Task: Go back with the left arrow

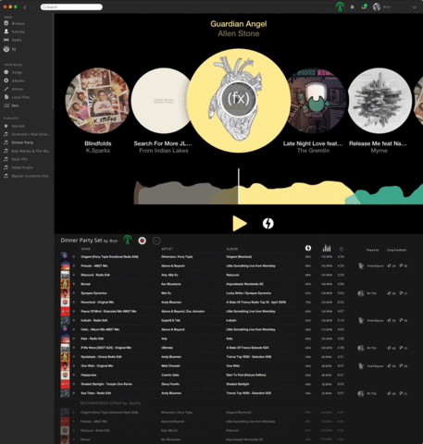Action: pyautogui.click(x=25, y=7)
